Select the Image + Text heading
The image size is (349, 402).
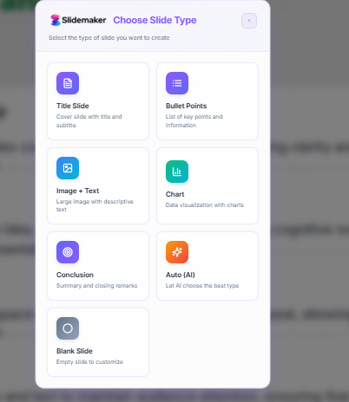coord(77,191)
